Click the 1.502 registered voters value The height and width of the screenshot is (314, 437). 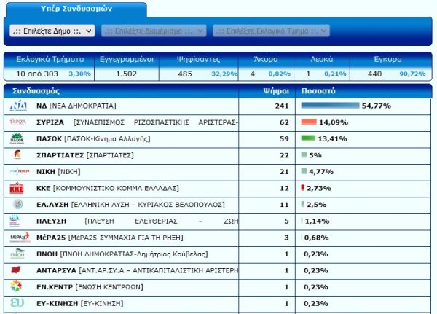(126, 74)
